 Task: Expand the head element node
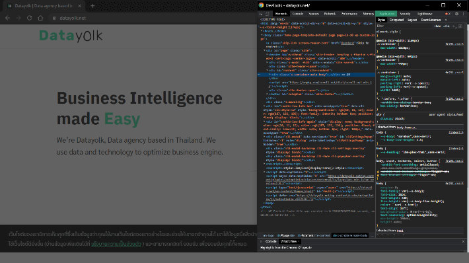click(x=262, y=31)
